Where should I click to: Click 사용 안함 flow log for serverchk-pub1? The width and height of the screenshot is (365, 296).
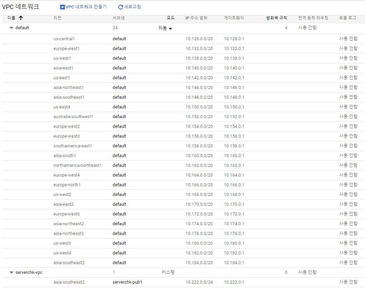click(x=348, y=282)
